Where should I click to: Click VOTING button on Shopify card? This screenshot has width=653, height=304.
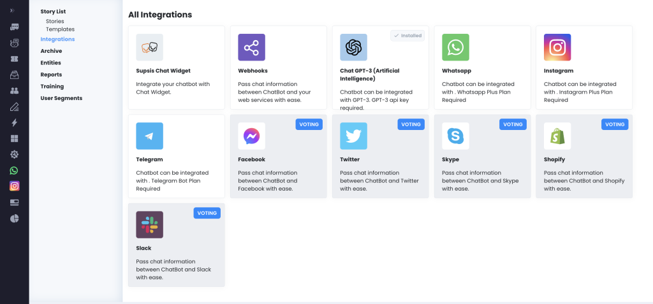pos(615,124)
